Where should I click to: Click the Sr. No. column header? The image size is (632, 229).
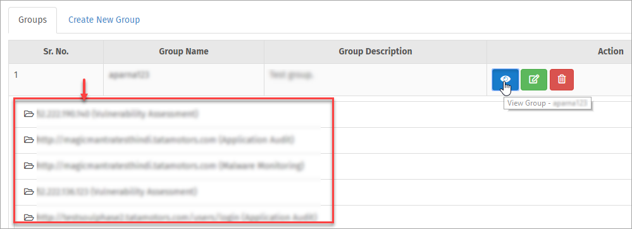[x=56, y=52]
